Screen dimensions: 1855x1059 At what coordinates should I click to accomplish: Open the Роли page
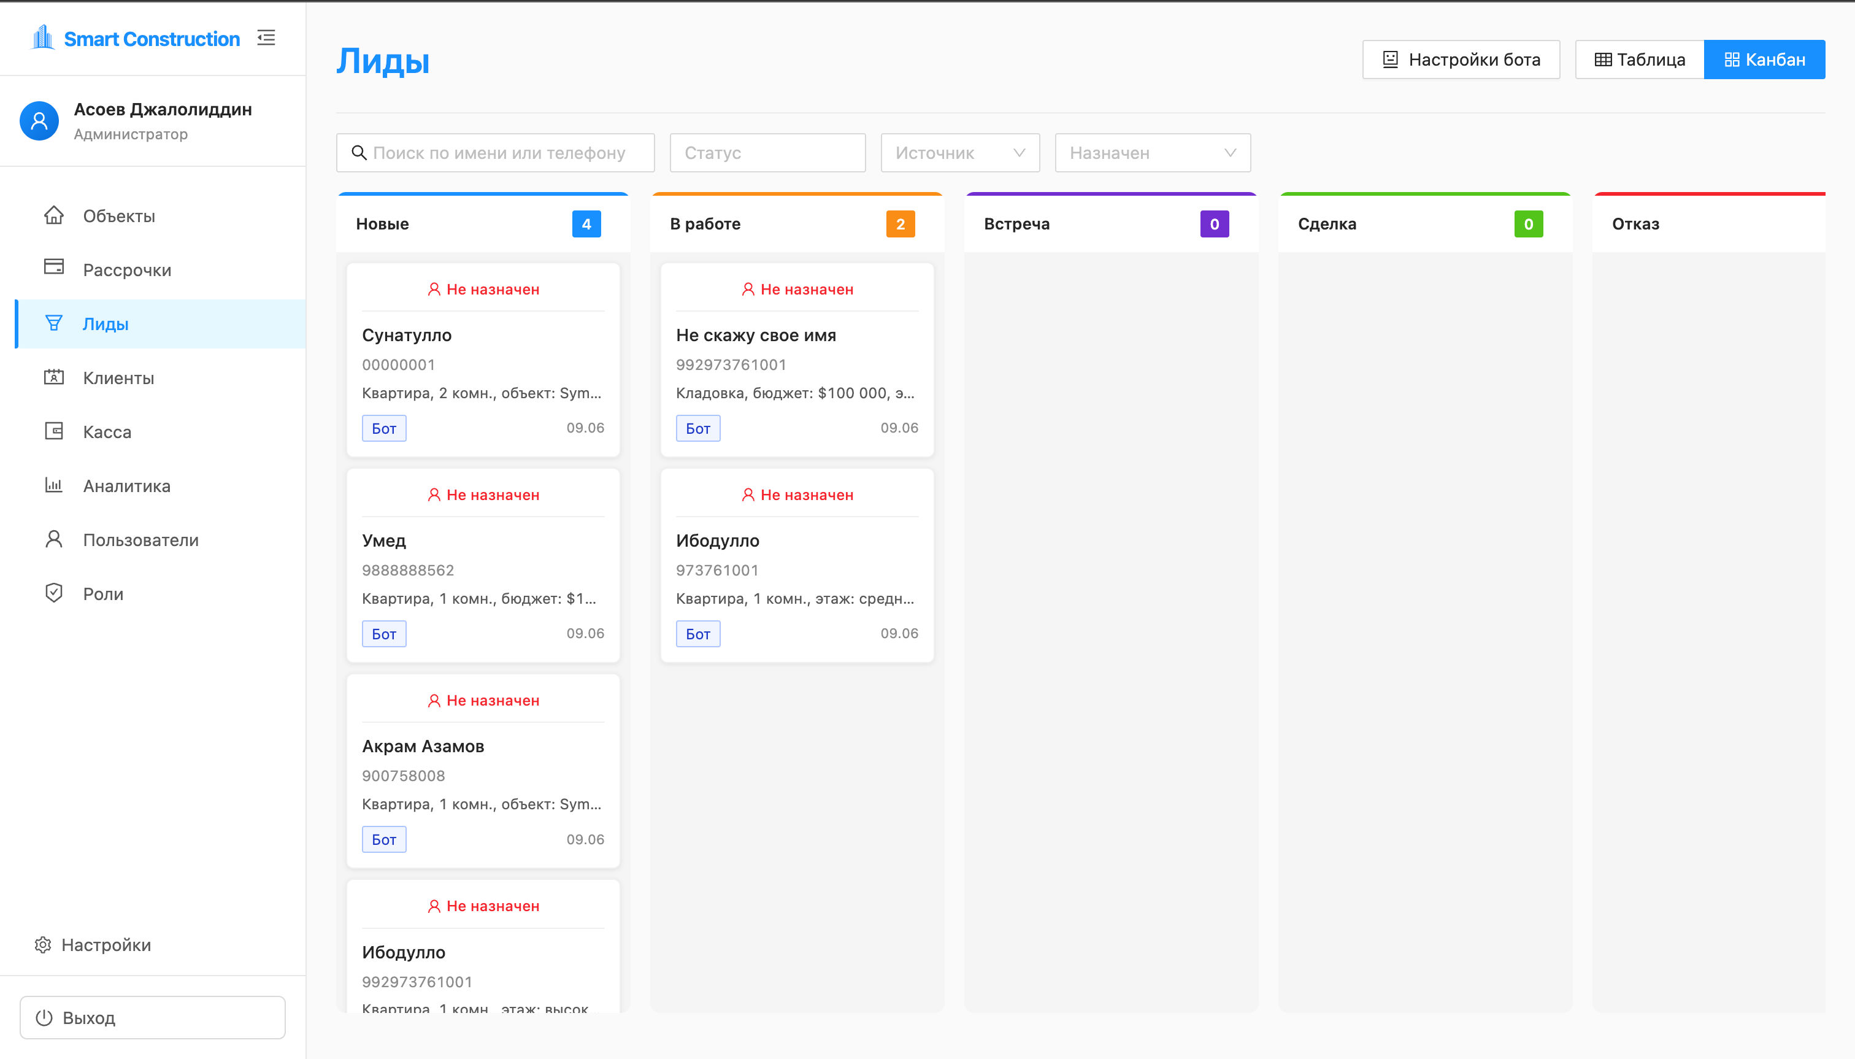click(x=160, y=595)
